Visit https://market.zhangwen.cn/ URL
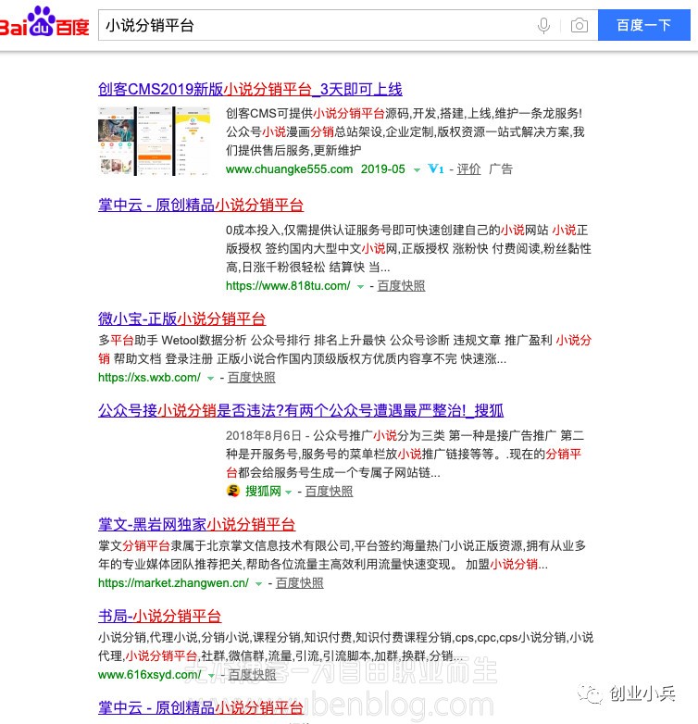This screenshot has width=698, height=724. pyautogui.click(x=174, y=583)
